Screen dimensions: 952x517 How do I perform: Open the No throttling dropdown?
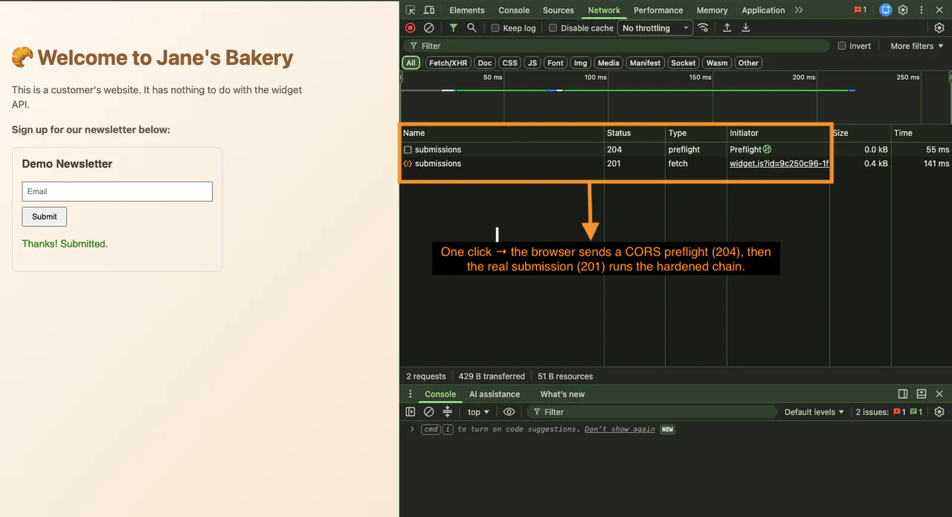(x=655, y=28)
